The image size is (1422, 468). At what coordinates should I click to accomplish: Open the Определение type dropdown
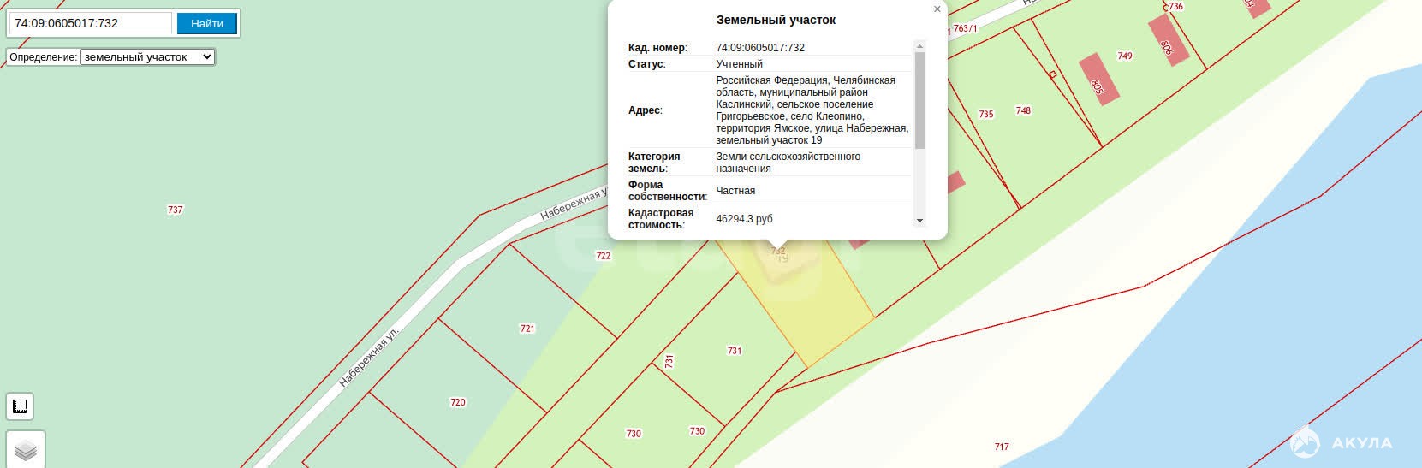point(147,57)
